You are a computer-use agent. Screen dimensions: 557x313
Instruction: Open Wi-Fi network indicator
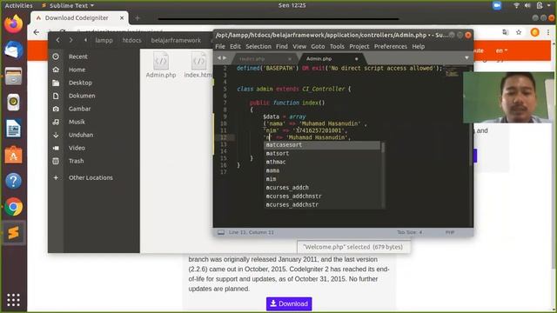pyautogui.click(x=516, y=5)
